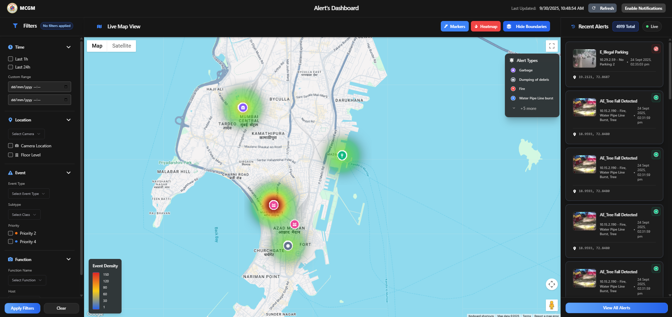
Task: Click the purple marker near Mumbai Central
Action: [243, 106]
